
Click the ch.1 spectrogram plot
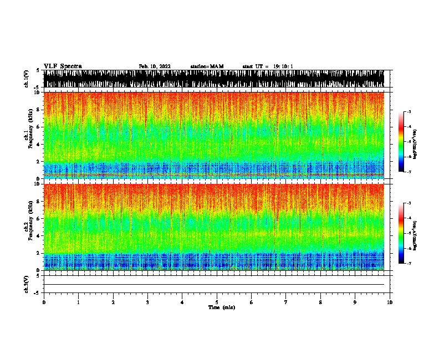pos(213,135)
